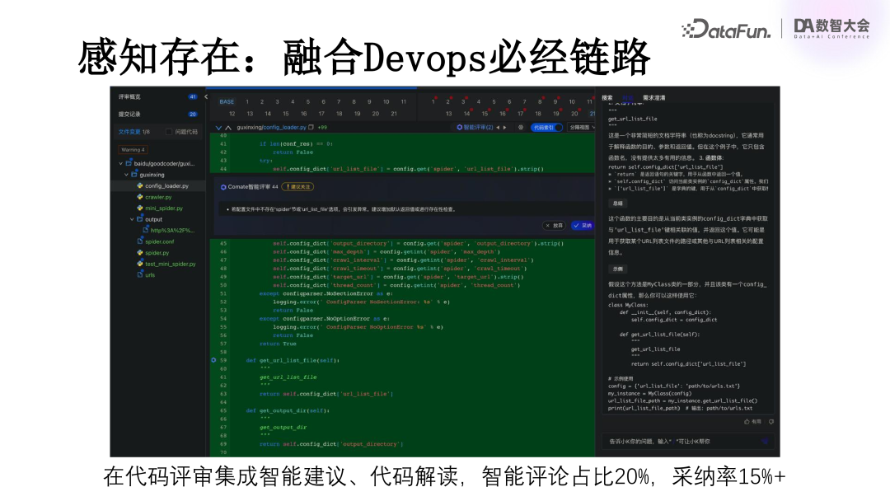Click folder icon beside output
The width and height of the screenshot is (890, 501).
(139, 219)
